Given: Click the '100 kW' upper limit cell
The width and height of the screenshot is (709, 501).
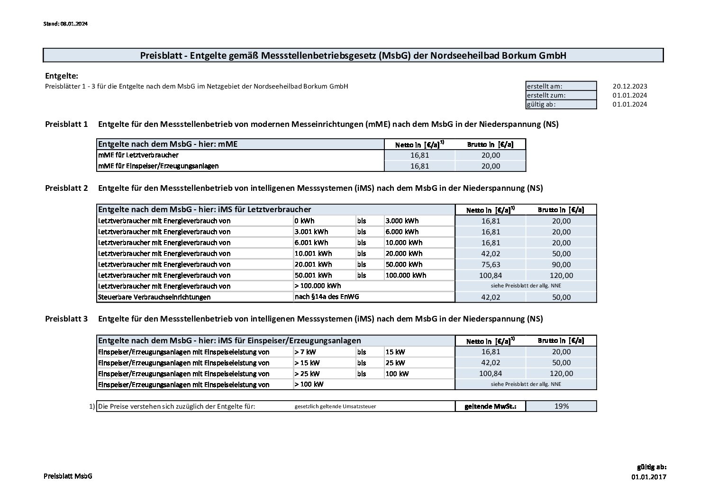Looking at the screenshot, I should point(419,374).
